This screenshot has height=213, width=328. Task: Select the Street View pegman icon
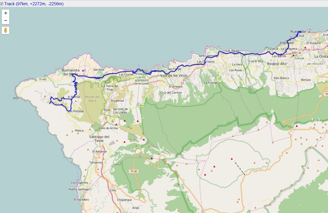coord(6,30)
